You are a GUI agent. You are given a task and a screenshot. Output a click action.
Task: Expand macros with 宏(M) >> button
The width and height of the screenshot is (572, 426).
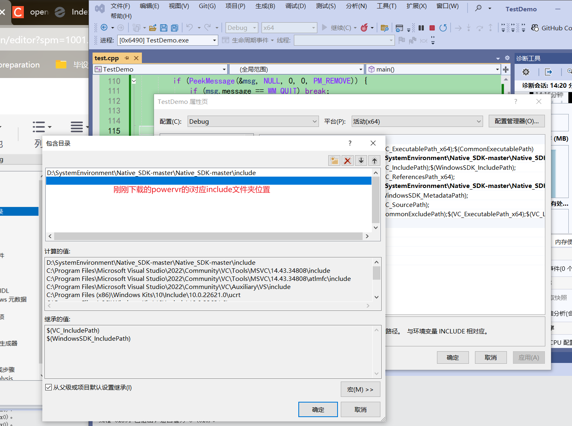[361, 389]
